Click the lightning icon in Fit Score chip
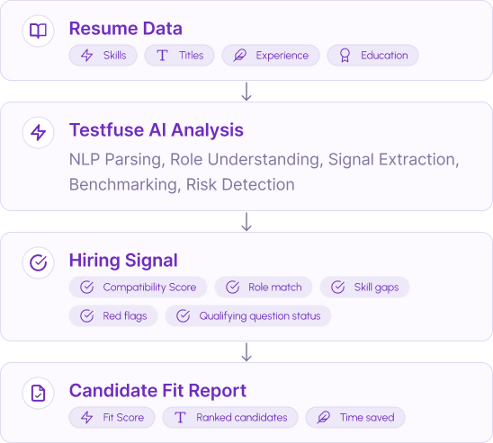This screenshot has width=493, height=443. 86,417
